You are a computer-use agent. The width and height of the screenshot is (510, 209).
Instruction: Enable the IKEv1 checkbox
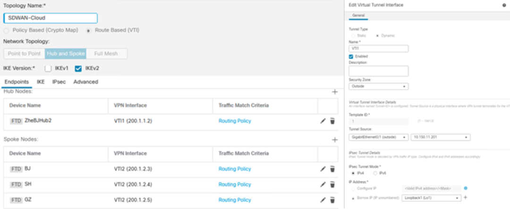coord(48,68)
